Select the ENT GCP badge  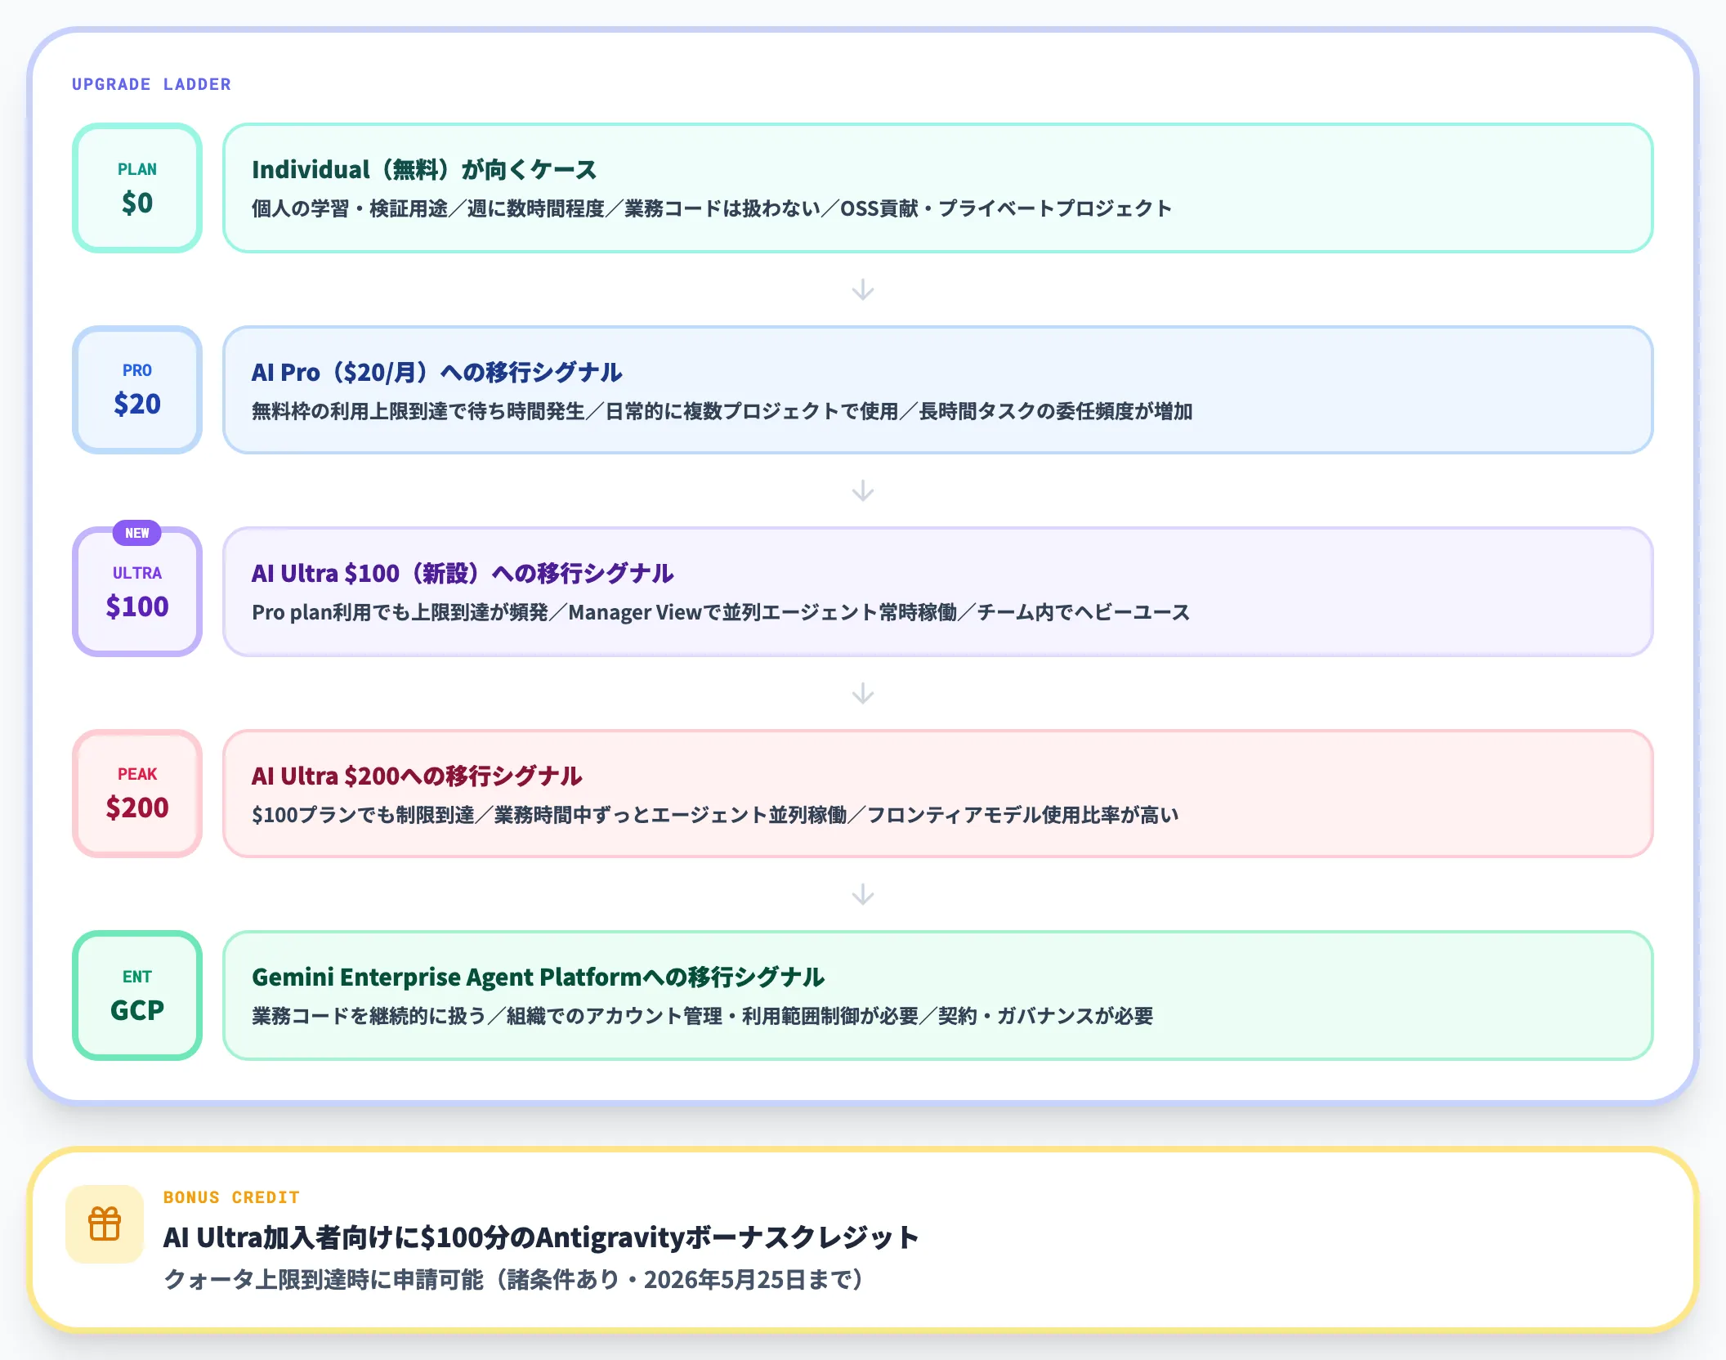click(137, 995)
